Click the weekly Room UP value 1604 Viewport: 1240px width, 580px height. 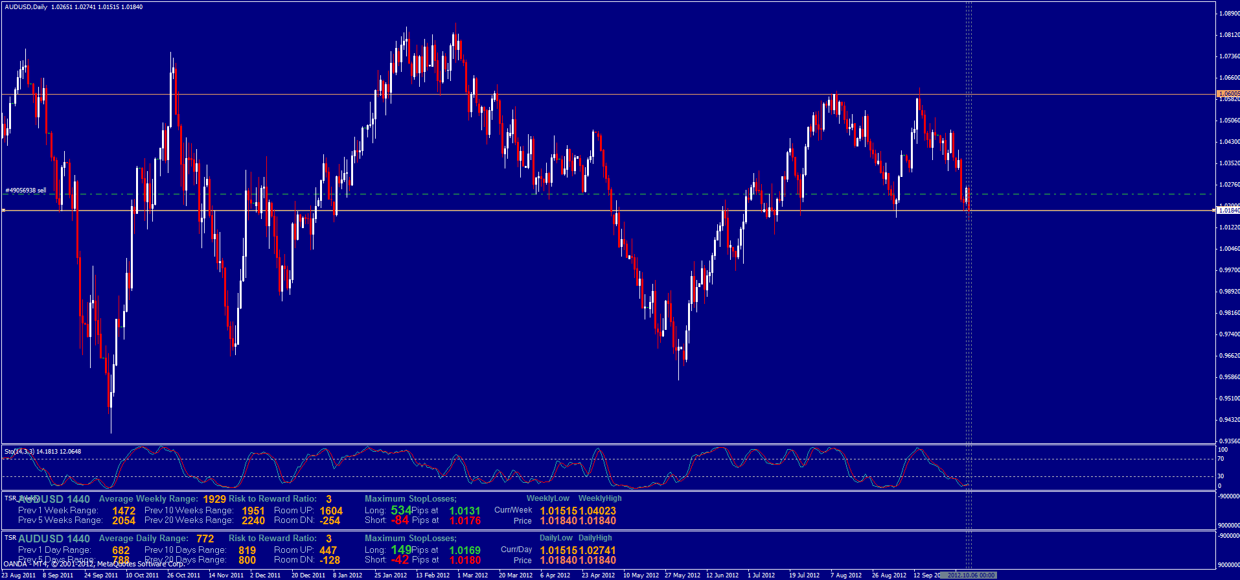pos(331,511)
